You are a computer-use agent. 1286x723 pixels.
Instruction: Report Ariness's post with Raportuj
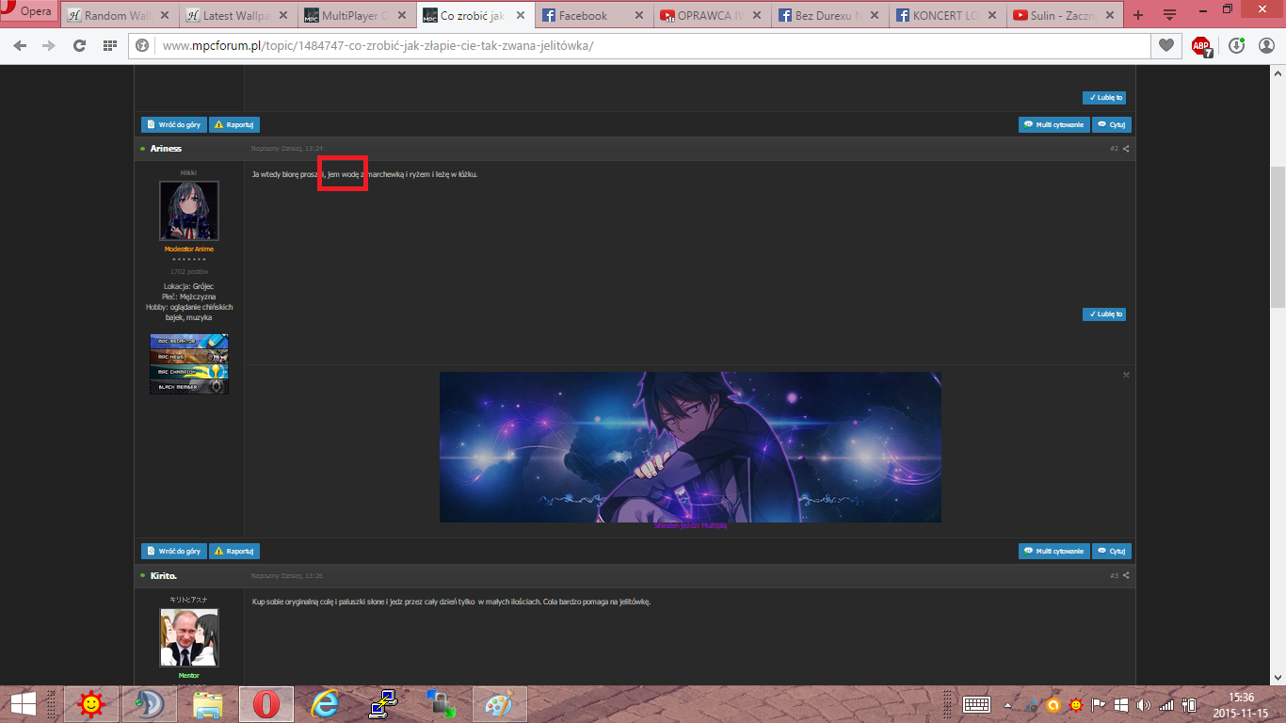click(x=234, y=552)
